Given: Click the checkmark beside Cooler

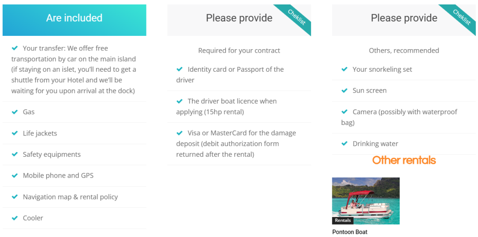Looking at the screenshot, I should pos(14,218).
